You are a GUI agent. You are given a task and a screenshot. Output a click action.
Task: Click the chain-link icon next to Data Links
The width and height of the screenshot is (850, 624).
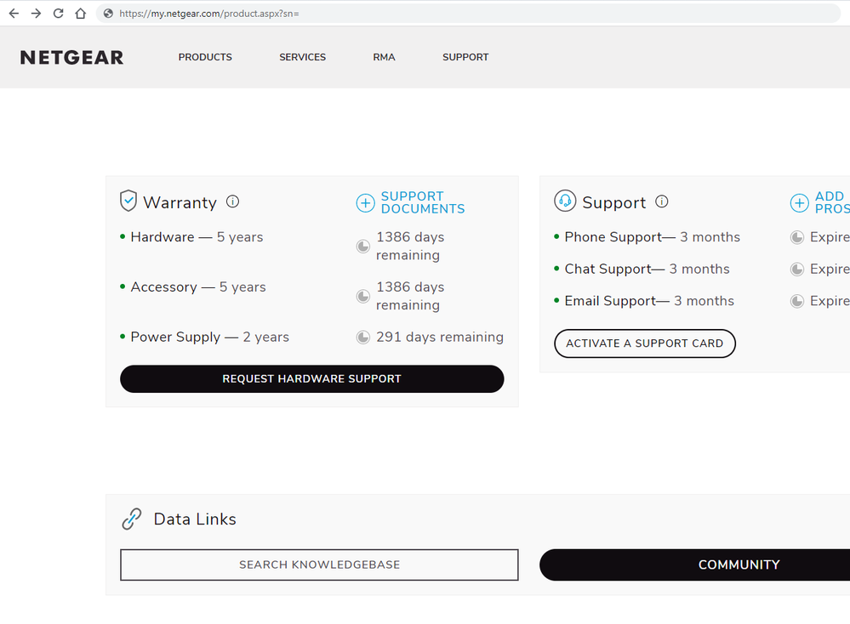[x=132, y=519]
